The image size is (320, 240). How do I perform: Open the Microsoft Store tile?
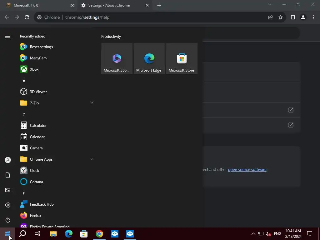point(182,58)
